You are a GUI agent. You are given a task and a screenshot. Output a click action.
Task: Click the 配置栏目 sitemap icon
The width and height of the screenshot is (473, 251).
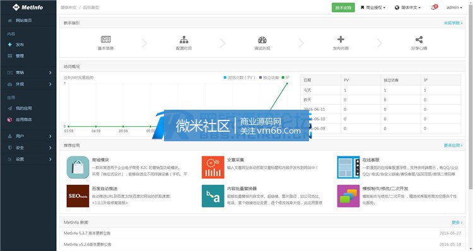click(x=184, y=40)
